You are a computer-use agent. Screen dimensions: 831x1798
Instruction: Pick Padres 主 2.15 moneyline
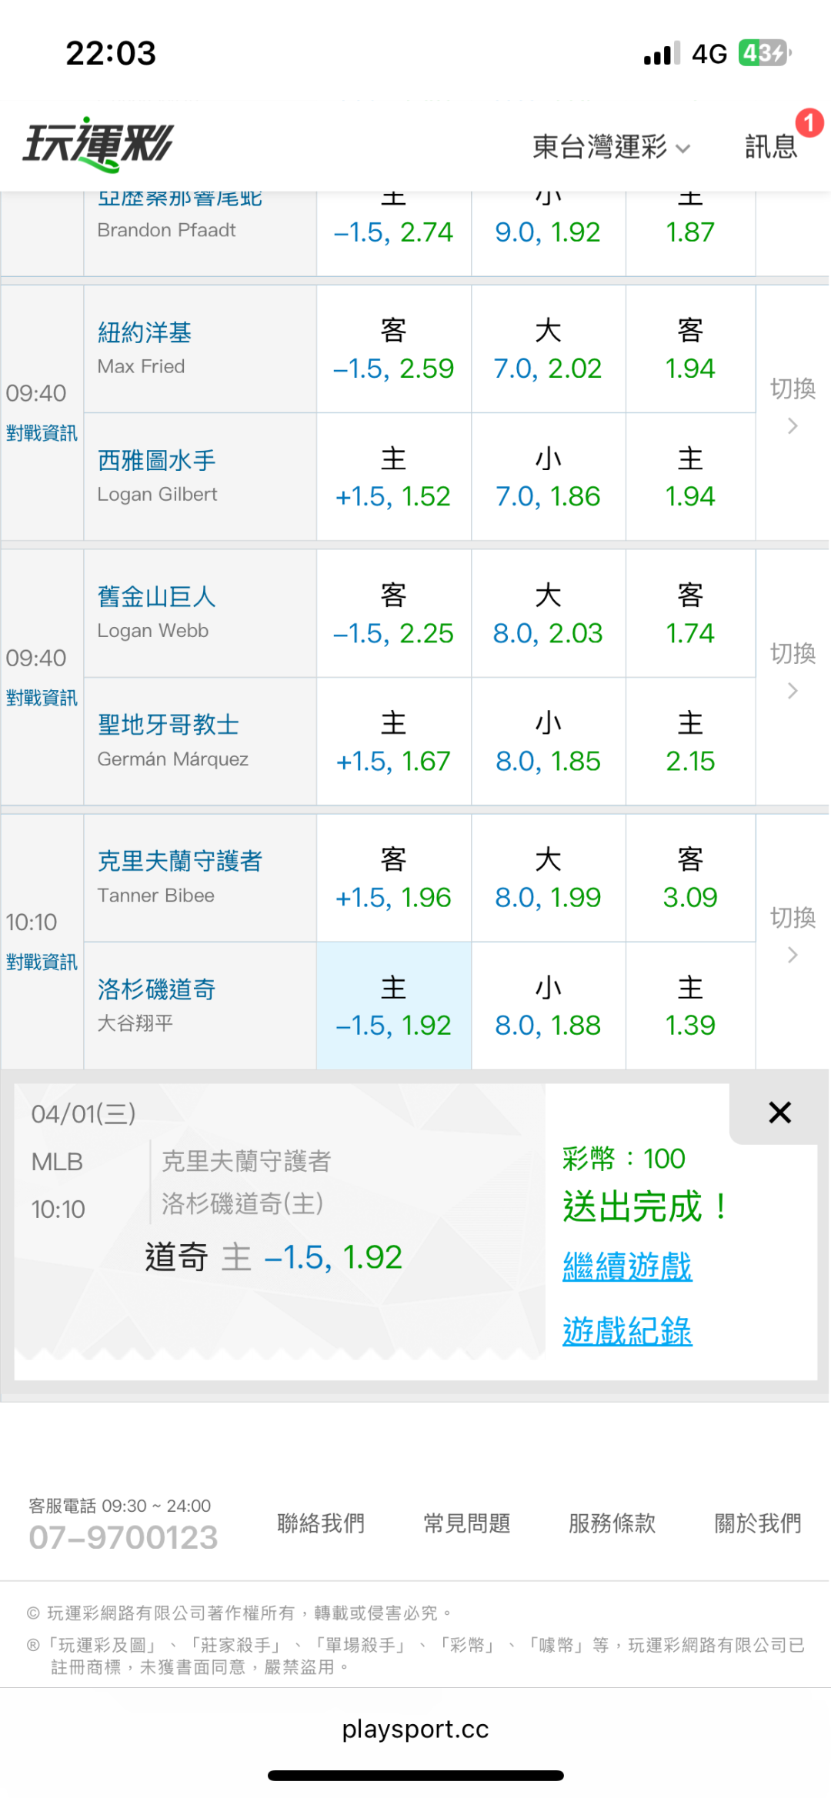[x=690, y=742]
